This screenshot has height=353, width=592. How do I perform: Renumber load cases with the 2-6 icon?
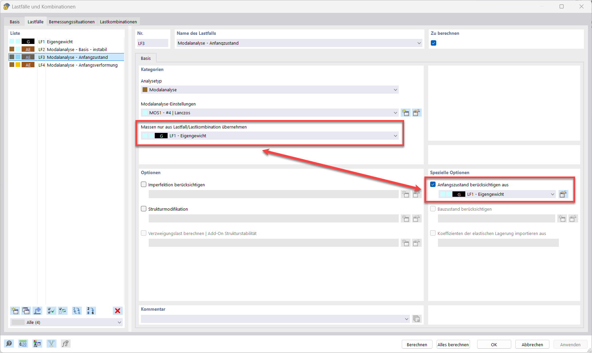point(91,311)
